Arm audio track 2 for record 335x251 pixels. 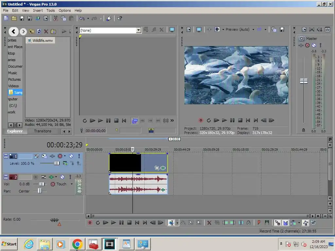[36, 177]
